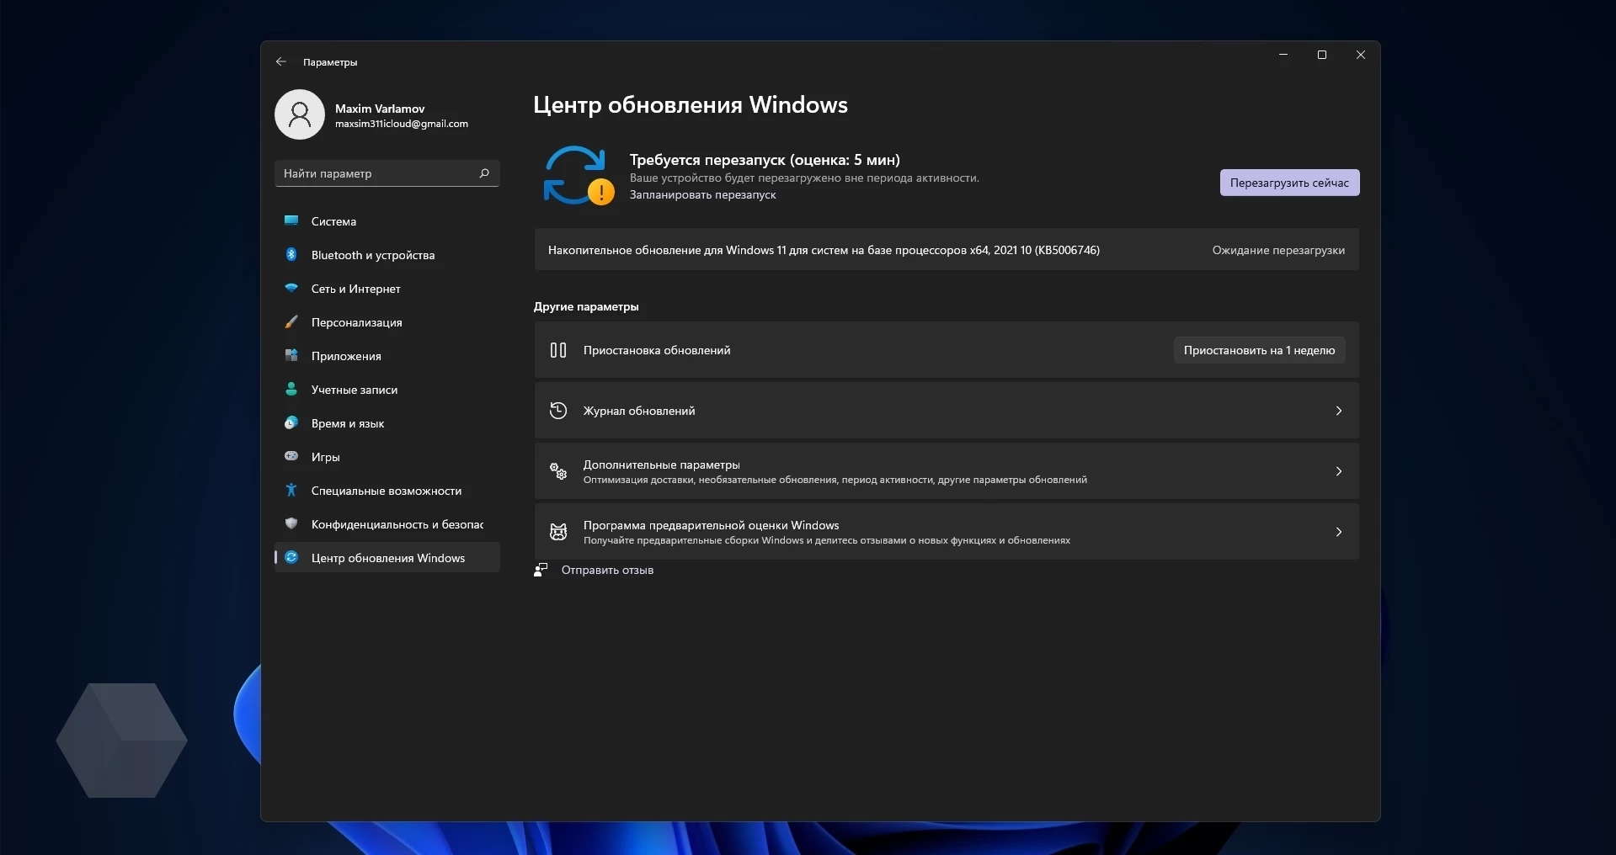This screenshot has width=1616, height=855.
Task: Select Специальные возможности section
Action: (387, 491)
